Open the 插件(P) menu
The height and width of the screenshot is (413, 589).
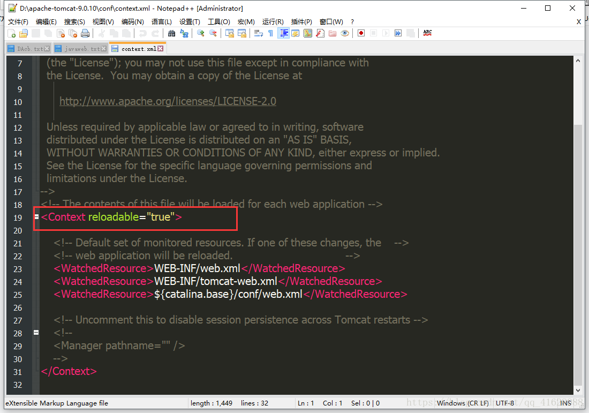[301, 22]
